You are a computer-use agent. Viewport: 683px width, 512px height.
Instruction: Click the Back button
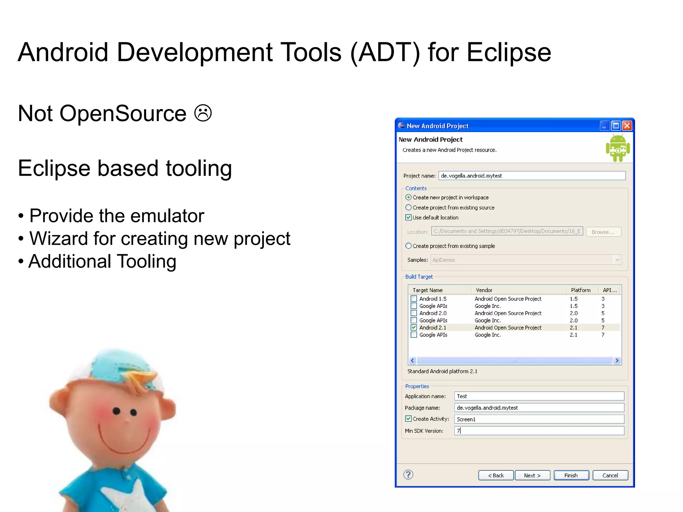(x=496, y=475)
